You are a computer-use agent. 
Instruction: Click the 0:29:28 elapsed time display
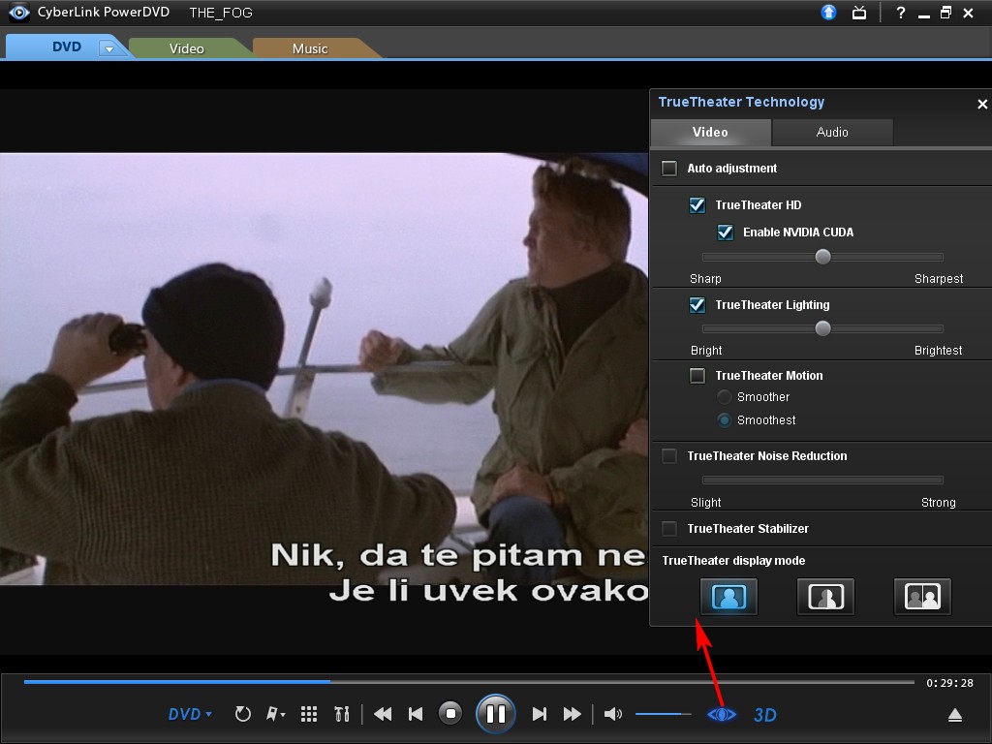(949, 683)
